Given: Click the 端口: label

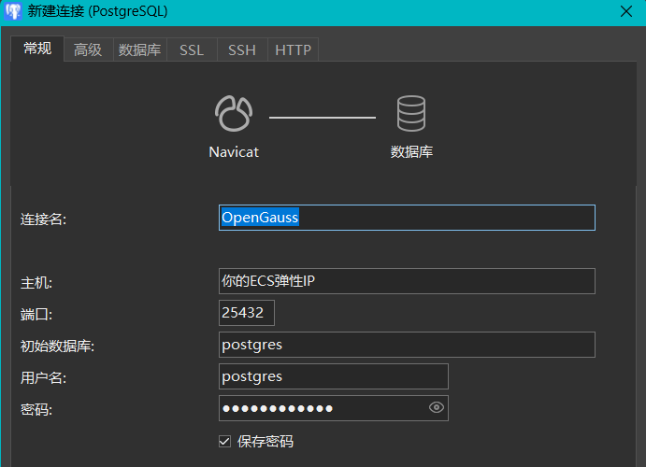Looking at the screenshot, I should click(36, 315).
